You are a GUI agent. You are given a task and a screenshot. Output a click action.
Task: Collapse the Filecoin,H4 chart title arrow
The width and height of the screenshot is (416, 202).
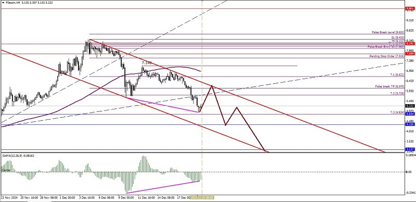(3, 3)
